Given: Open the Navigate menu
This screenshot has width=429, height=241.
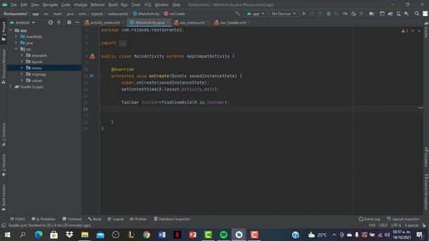Looking at the screenshot, I should click(x=50, y=5).
